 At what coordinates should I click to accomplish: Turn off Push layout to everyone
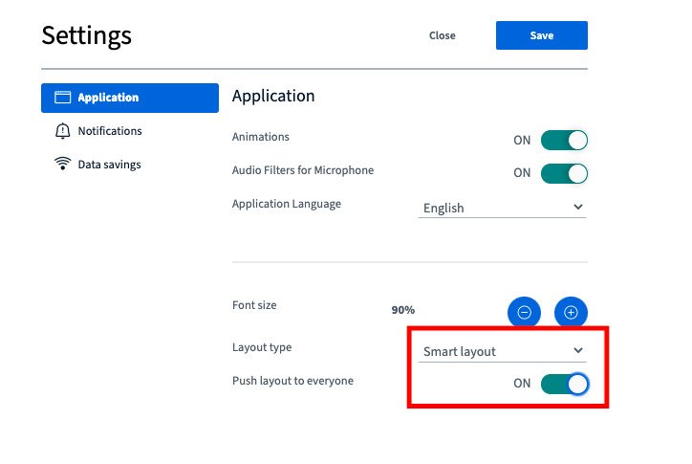[x=564, y=384]
